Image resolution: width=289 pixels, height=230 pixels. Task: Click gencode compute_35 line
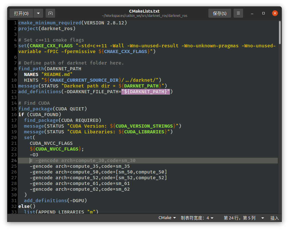(x=80, y=166)
